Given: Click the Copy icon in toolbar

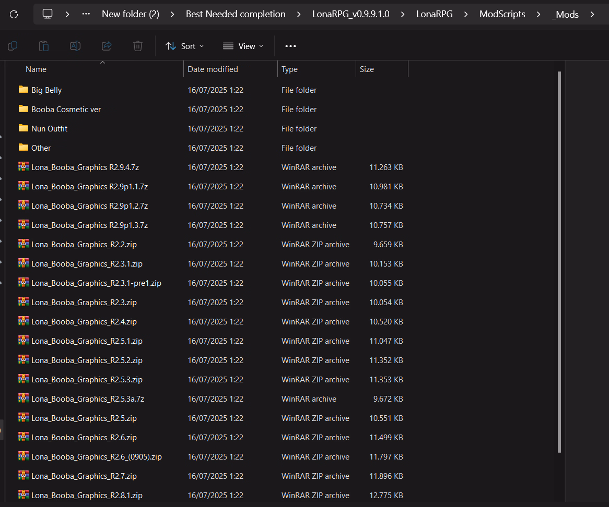Looking at the screenshot, I should click(13, 46).
